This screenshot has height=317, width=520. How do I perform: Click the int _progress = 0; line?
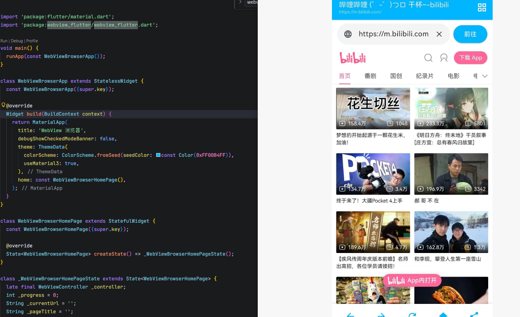pos(32,295)
